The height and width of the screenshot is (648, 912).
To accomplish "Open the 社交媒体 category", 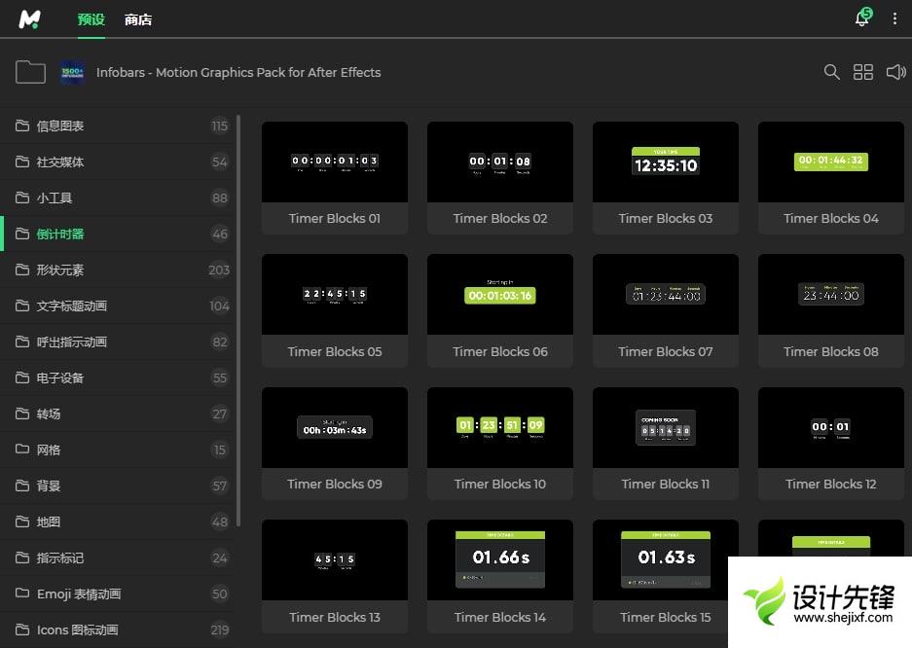I will point(60,162).
